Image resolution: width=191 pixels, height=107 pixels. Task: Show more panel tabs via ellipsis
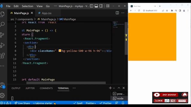pyautogui.click(x=74, y=88)
